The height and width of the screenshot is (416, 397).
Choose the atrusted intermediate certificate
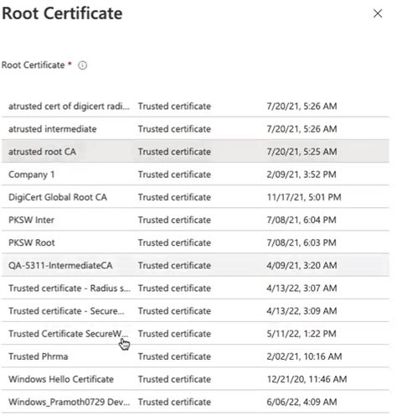click(195, 129)
